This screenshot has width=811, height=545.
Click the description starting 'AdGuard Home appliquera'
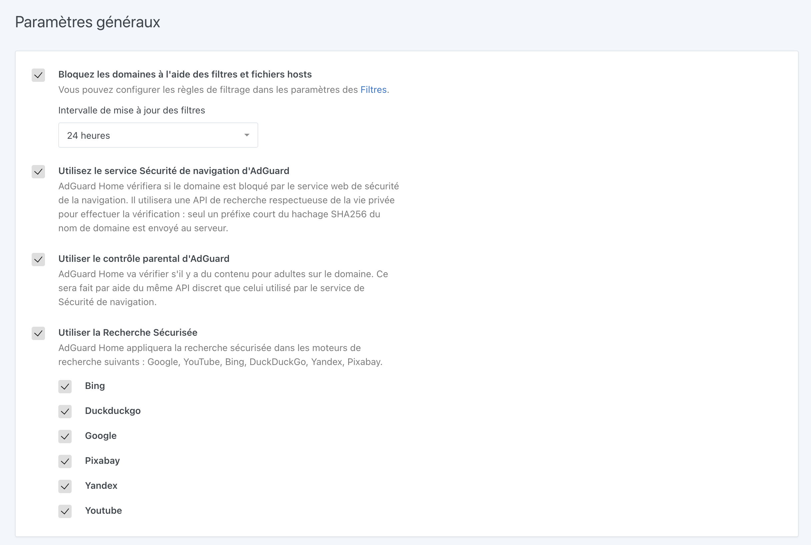(220, 355)
